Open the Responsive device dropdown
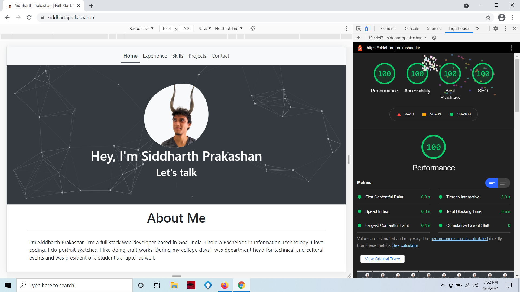The width and height of the screenshot is (520, 292). coord(141,28)
